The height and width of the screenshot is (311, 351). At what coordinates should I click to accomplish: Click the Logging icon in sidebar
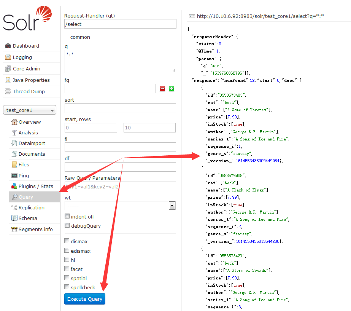click(x=8, y=57)
